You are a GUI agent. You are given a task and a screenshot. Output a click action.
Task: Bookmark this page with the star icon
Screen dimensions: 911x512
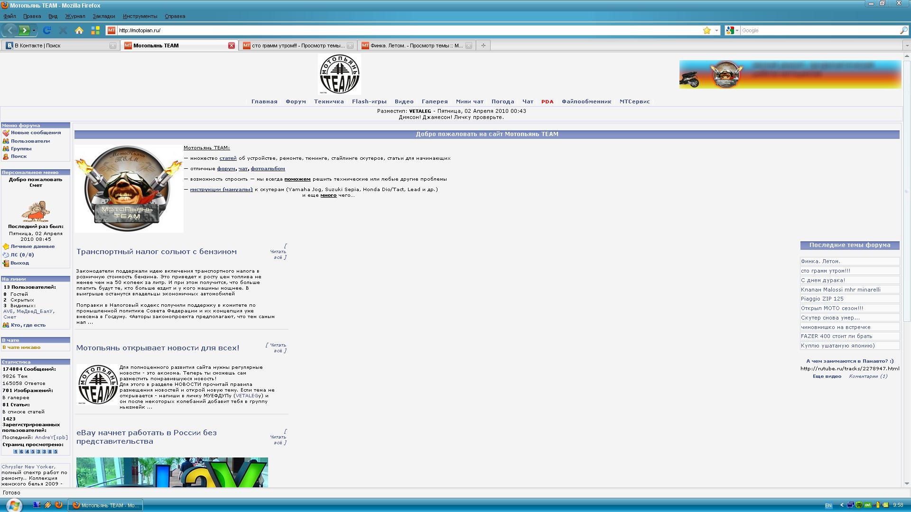point(707,30)
